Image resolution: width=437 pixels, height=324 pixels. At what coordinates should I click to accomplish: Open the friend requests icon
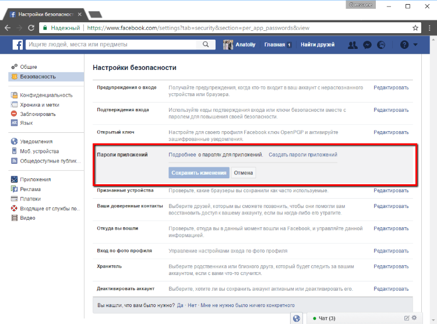[353, 45]
